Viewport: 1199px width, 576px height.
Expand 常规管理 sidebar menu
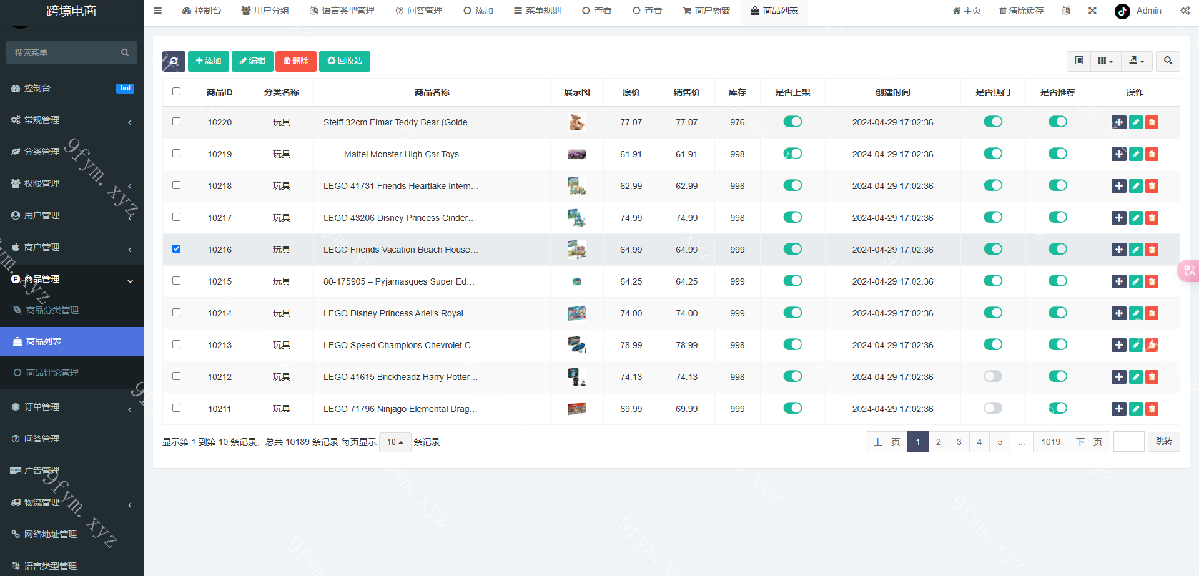72,120
